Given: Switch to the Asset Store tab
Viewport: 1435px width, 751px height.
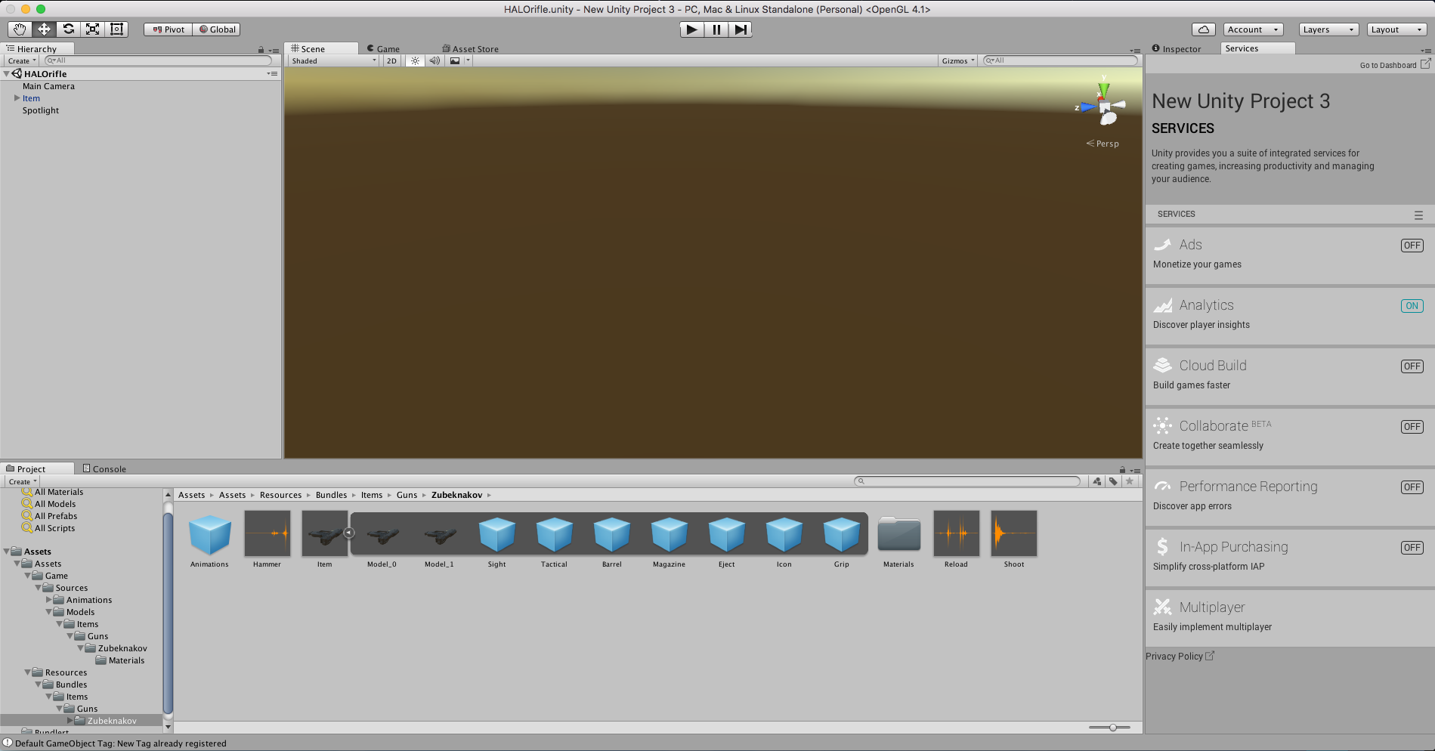Looking at the screenshot, I should 470,49.
